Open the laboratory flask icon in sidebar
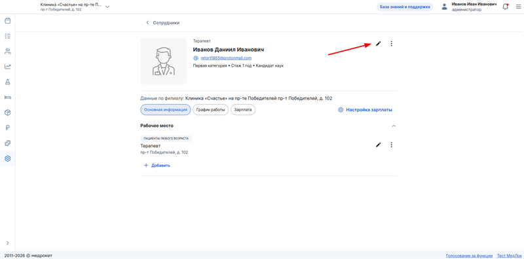 [7, 82]
